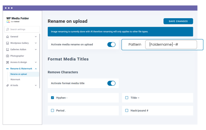Uncheck the Hyphen checkbox
Image resolution: width=206 pixels, height=130 pixels.
pos(53,97)
